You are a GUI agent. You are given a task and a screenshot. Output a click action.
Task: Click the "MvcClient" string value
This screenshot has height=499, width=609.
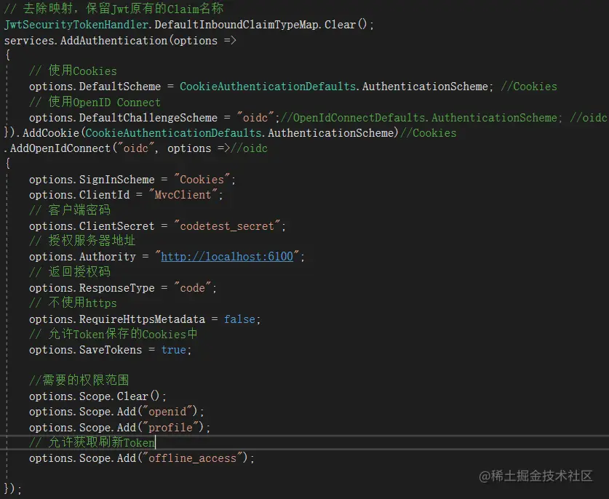pos(183,194)
